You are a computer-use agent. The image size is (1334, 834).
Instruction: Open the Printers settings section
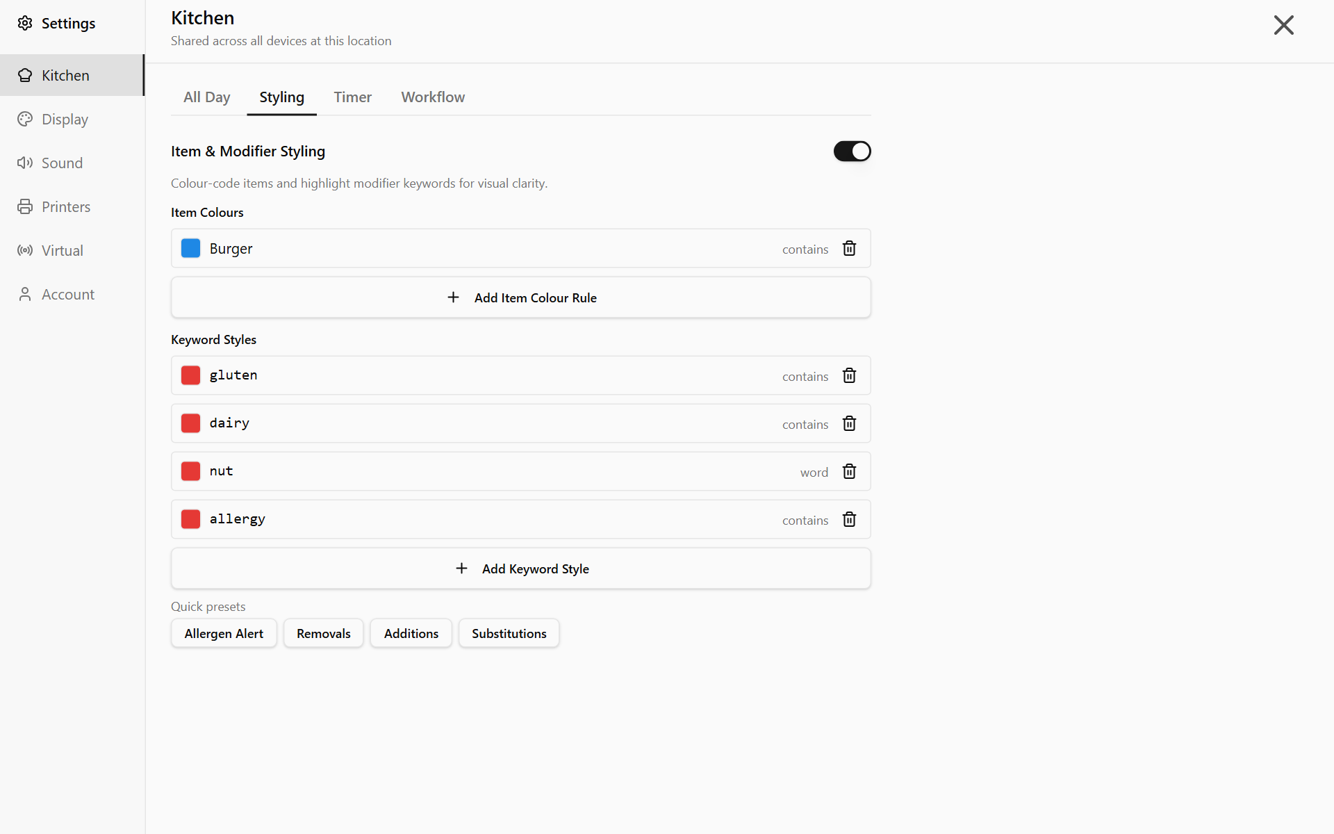pos(72,206)
